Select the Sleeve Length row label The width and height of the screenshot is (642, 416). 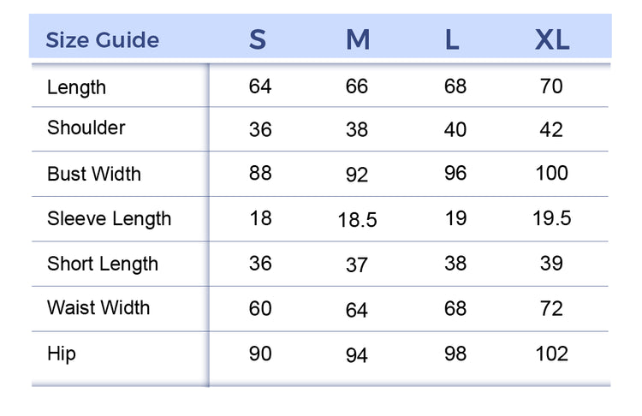(109, 218)
